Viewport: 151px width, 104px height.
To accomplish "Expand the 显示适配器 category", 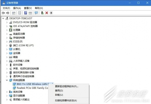I will [x=7, y=96].
